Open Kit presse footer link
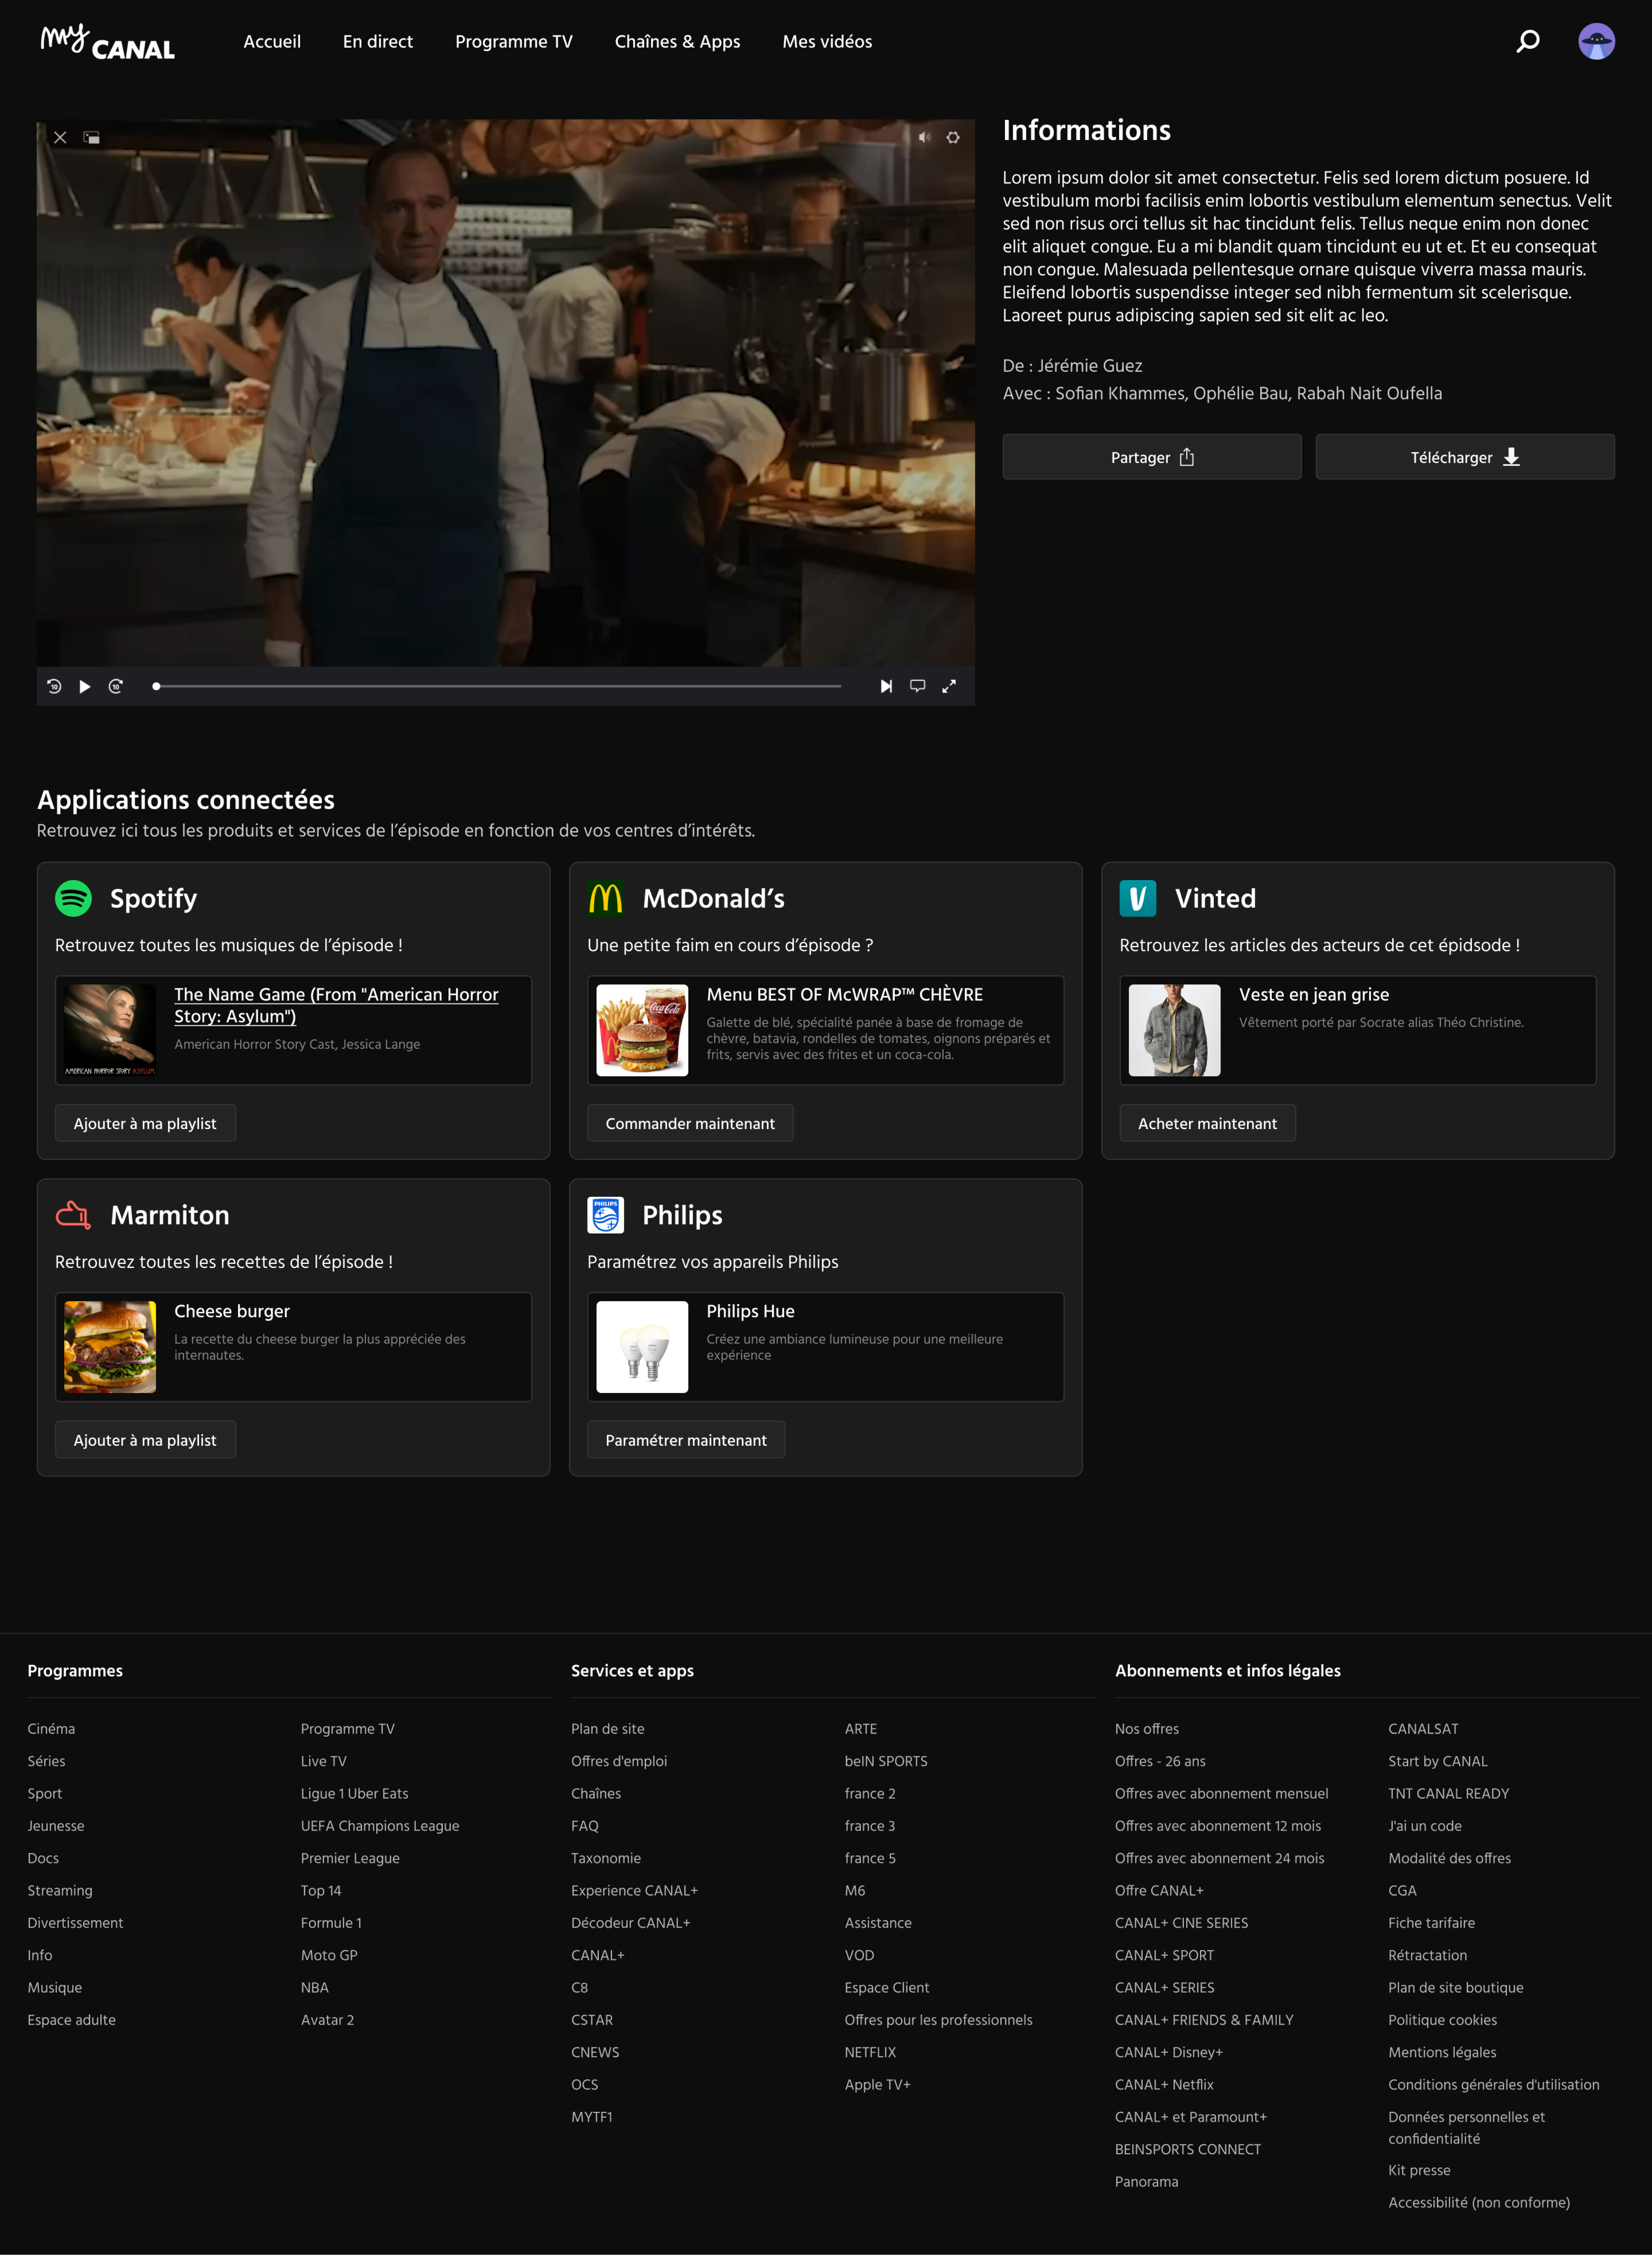This screenshot has width=1652, height=2255. coord(1419,2170)
